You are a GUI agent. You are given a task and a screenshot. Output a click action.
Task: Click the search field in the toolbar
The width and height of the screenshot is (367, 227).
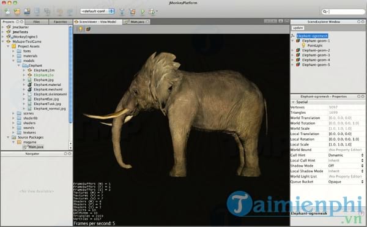[343, 12]
